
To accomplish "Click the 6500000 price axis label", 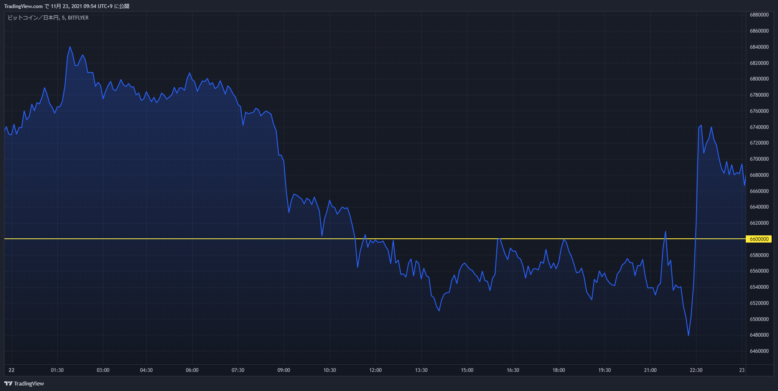I will tap(759, 319).
